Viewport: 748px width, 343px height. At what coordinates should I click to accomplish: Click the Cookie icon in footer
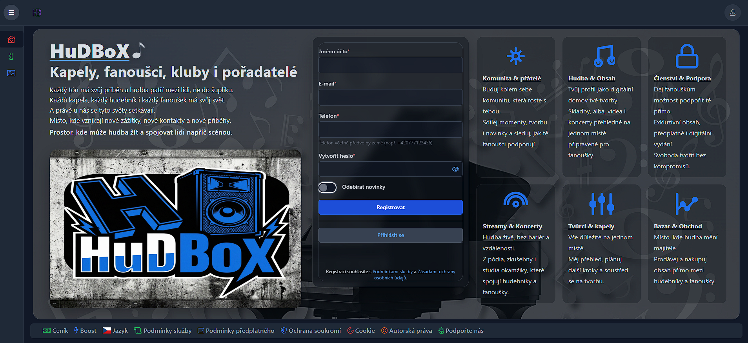point(350,331)
